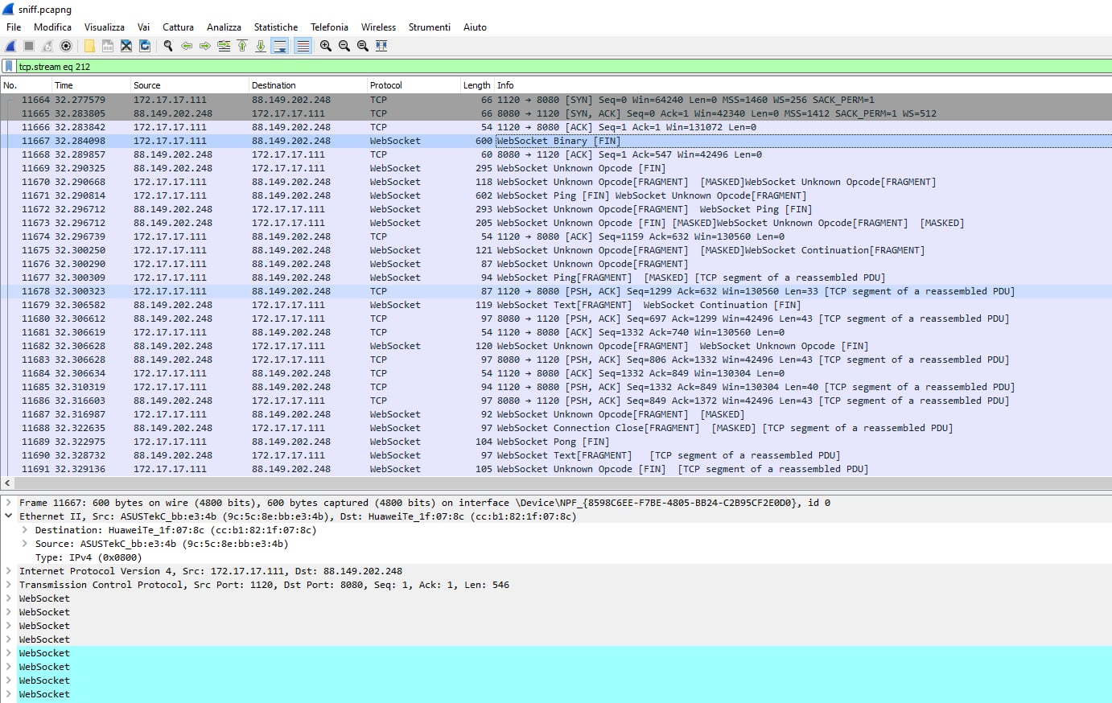Select packet 11666 in the list
Image resolution: width=1112 pixels, height=703 pixels.
coord(556,127)
